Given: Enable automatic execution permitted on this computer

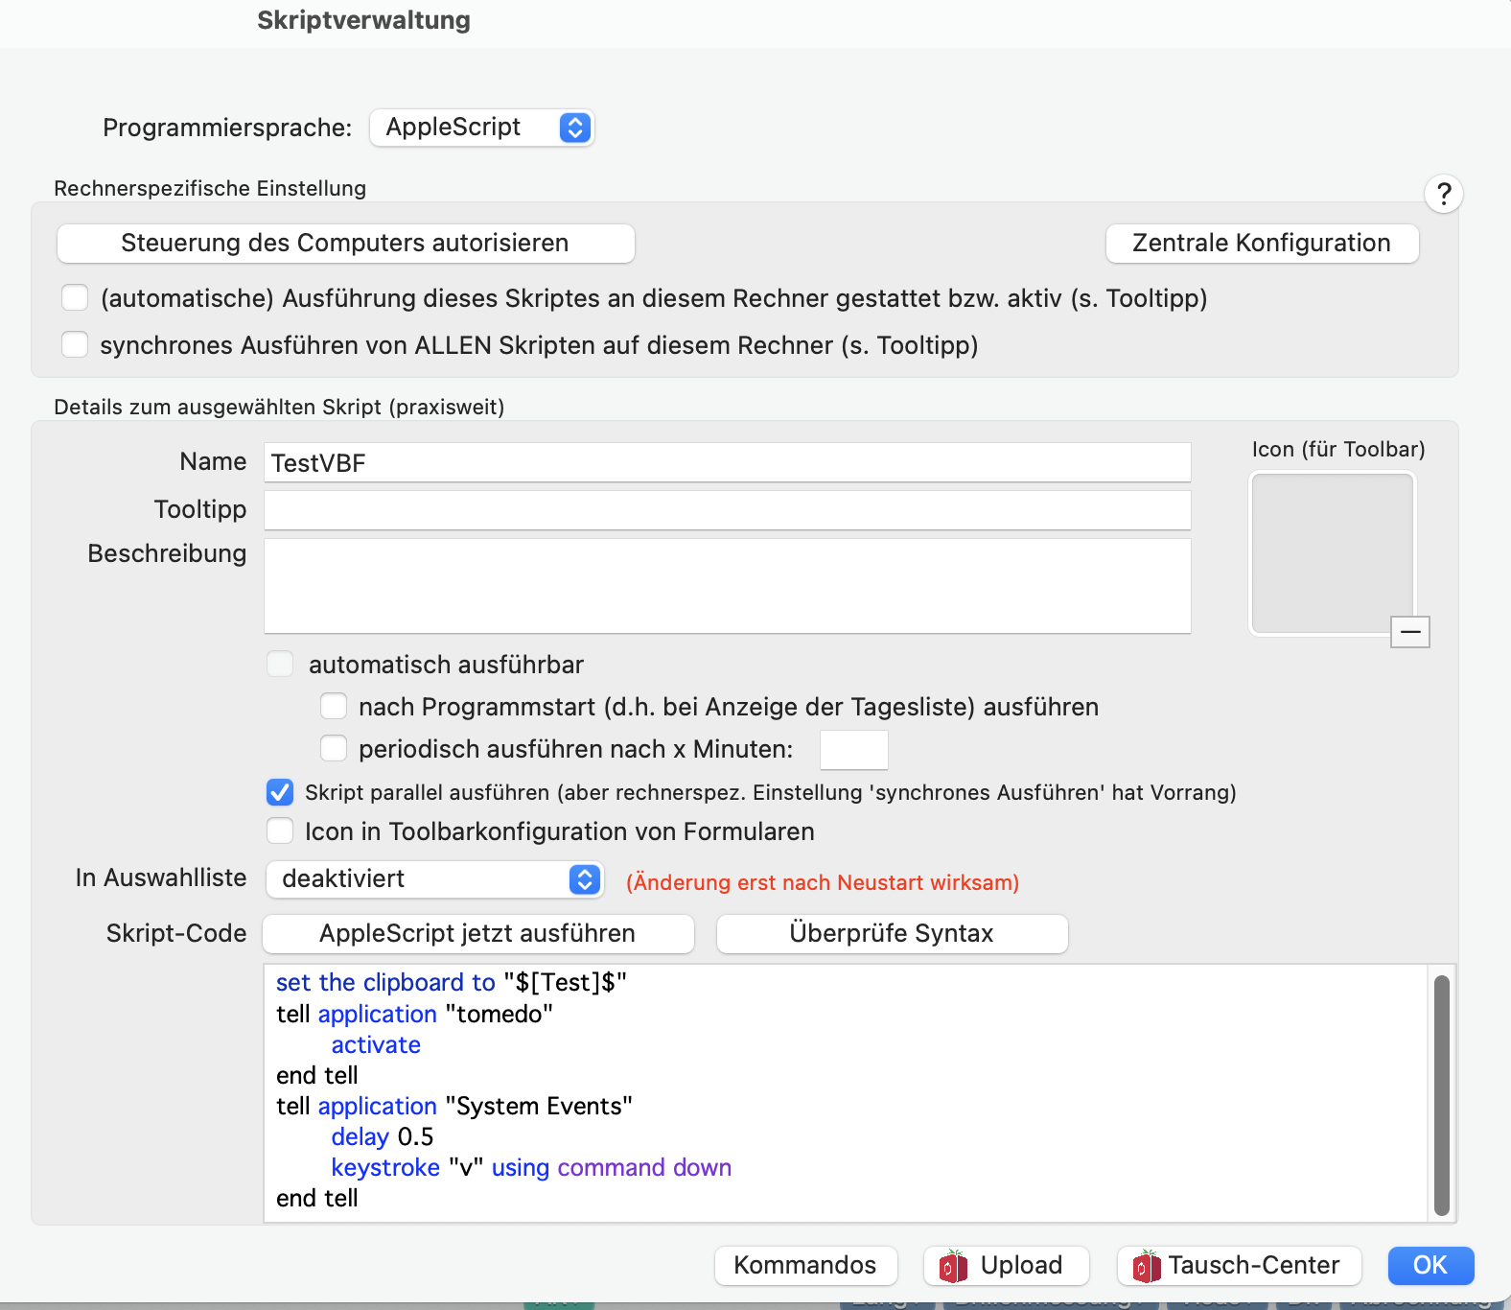Looking at the screenshot, I should coord(75,297).
